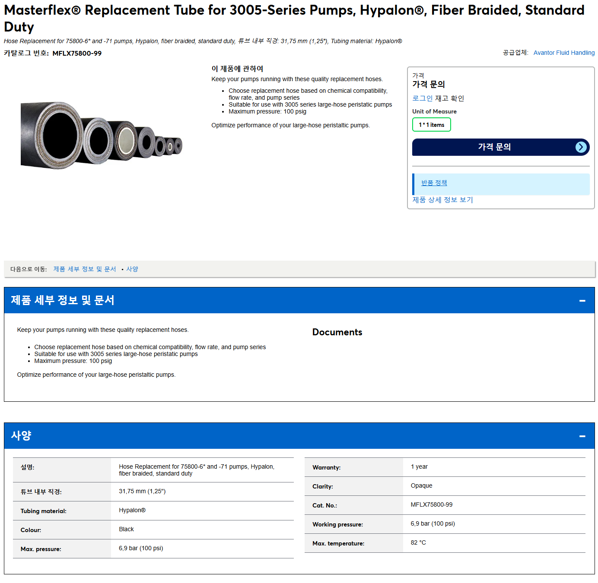Screen dimensions: 598x583
Task: Select the 82 °C max temperature value
Action: tap(418, 542)
